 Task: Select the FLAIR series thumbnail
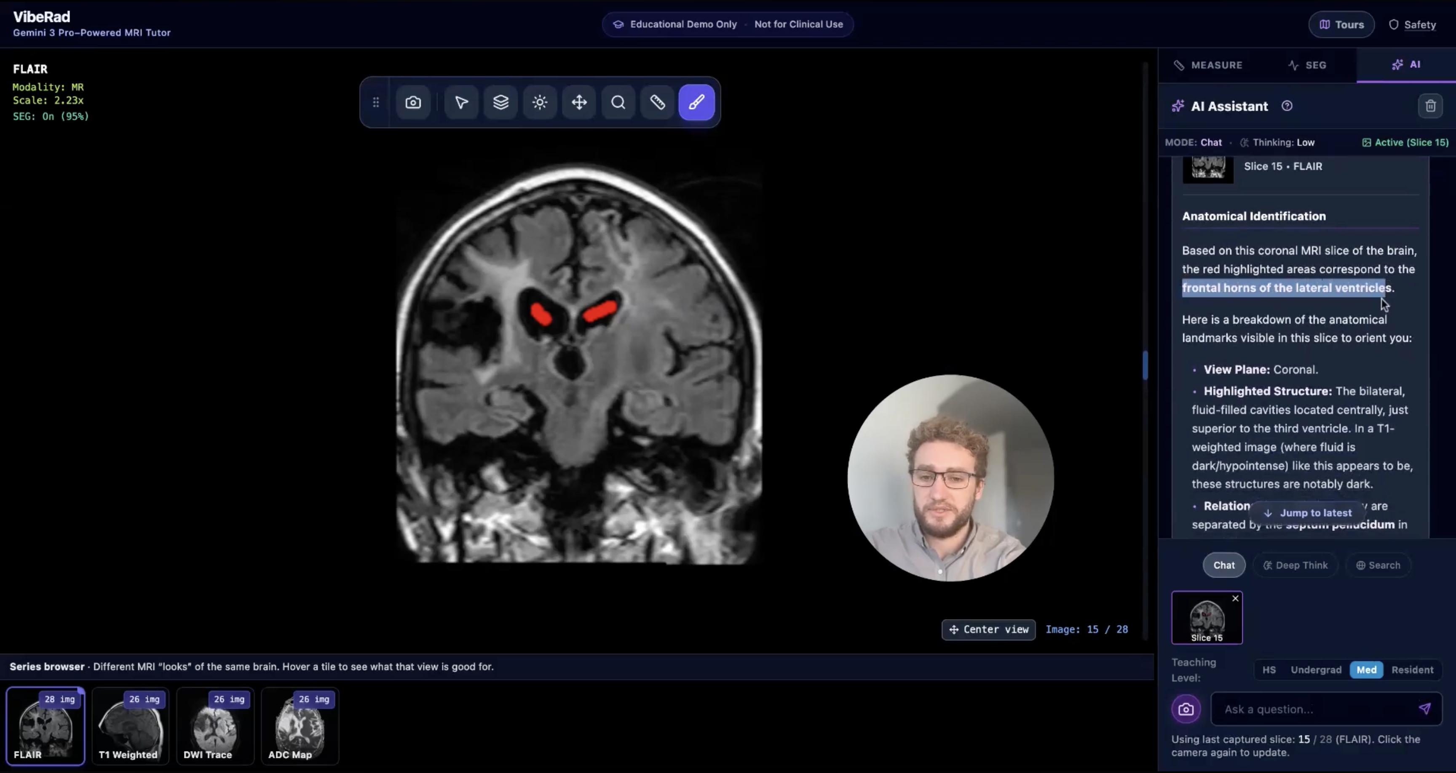tap(45, 726)
